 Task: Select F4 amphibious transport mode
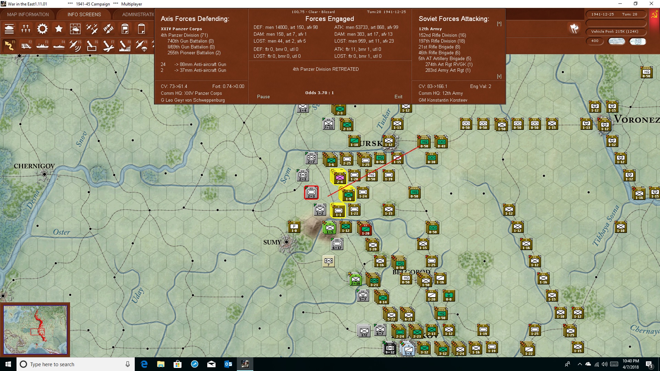click(59, 45)
